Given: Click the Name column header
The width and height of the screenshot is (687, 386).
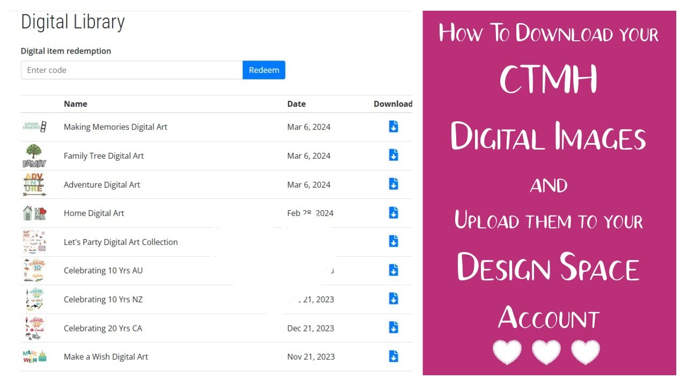Looking at the screenshot, I should click(75, 104).
